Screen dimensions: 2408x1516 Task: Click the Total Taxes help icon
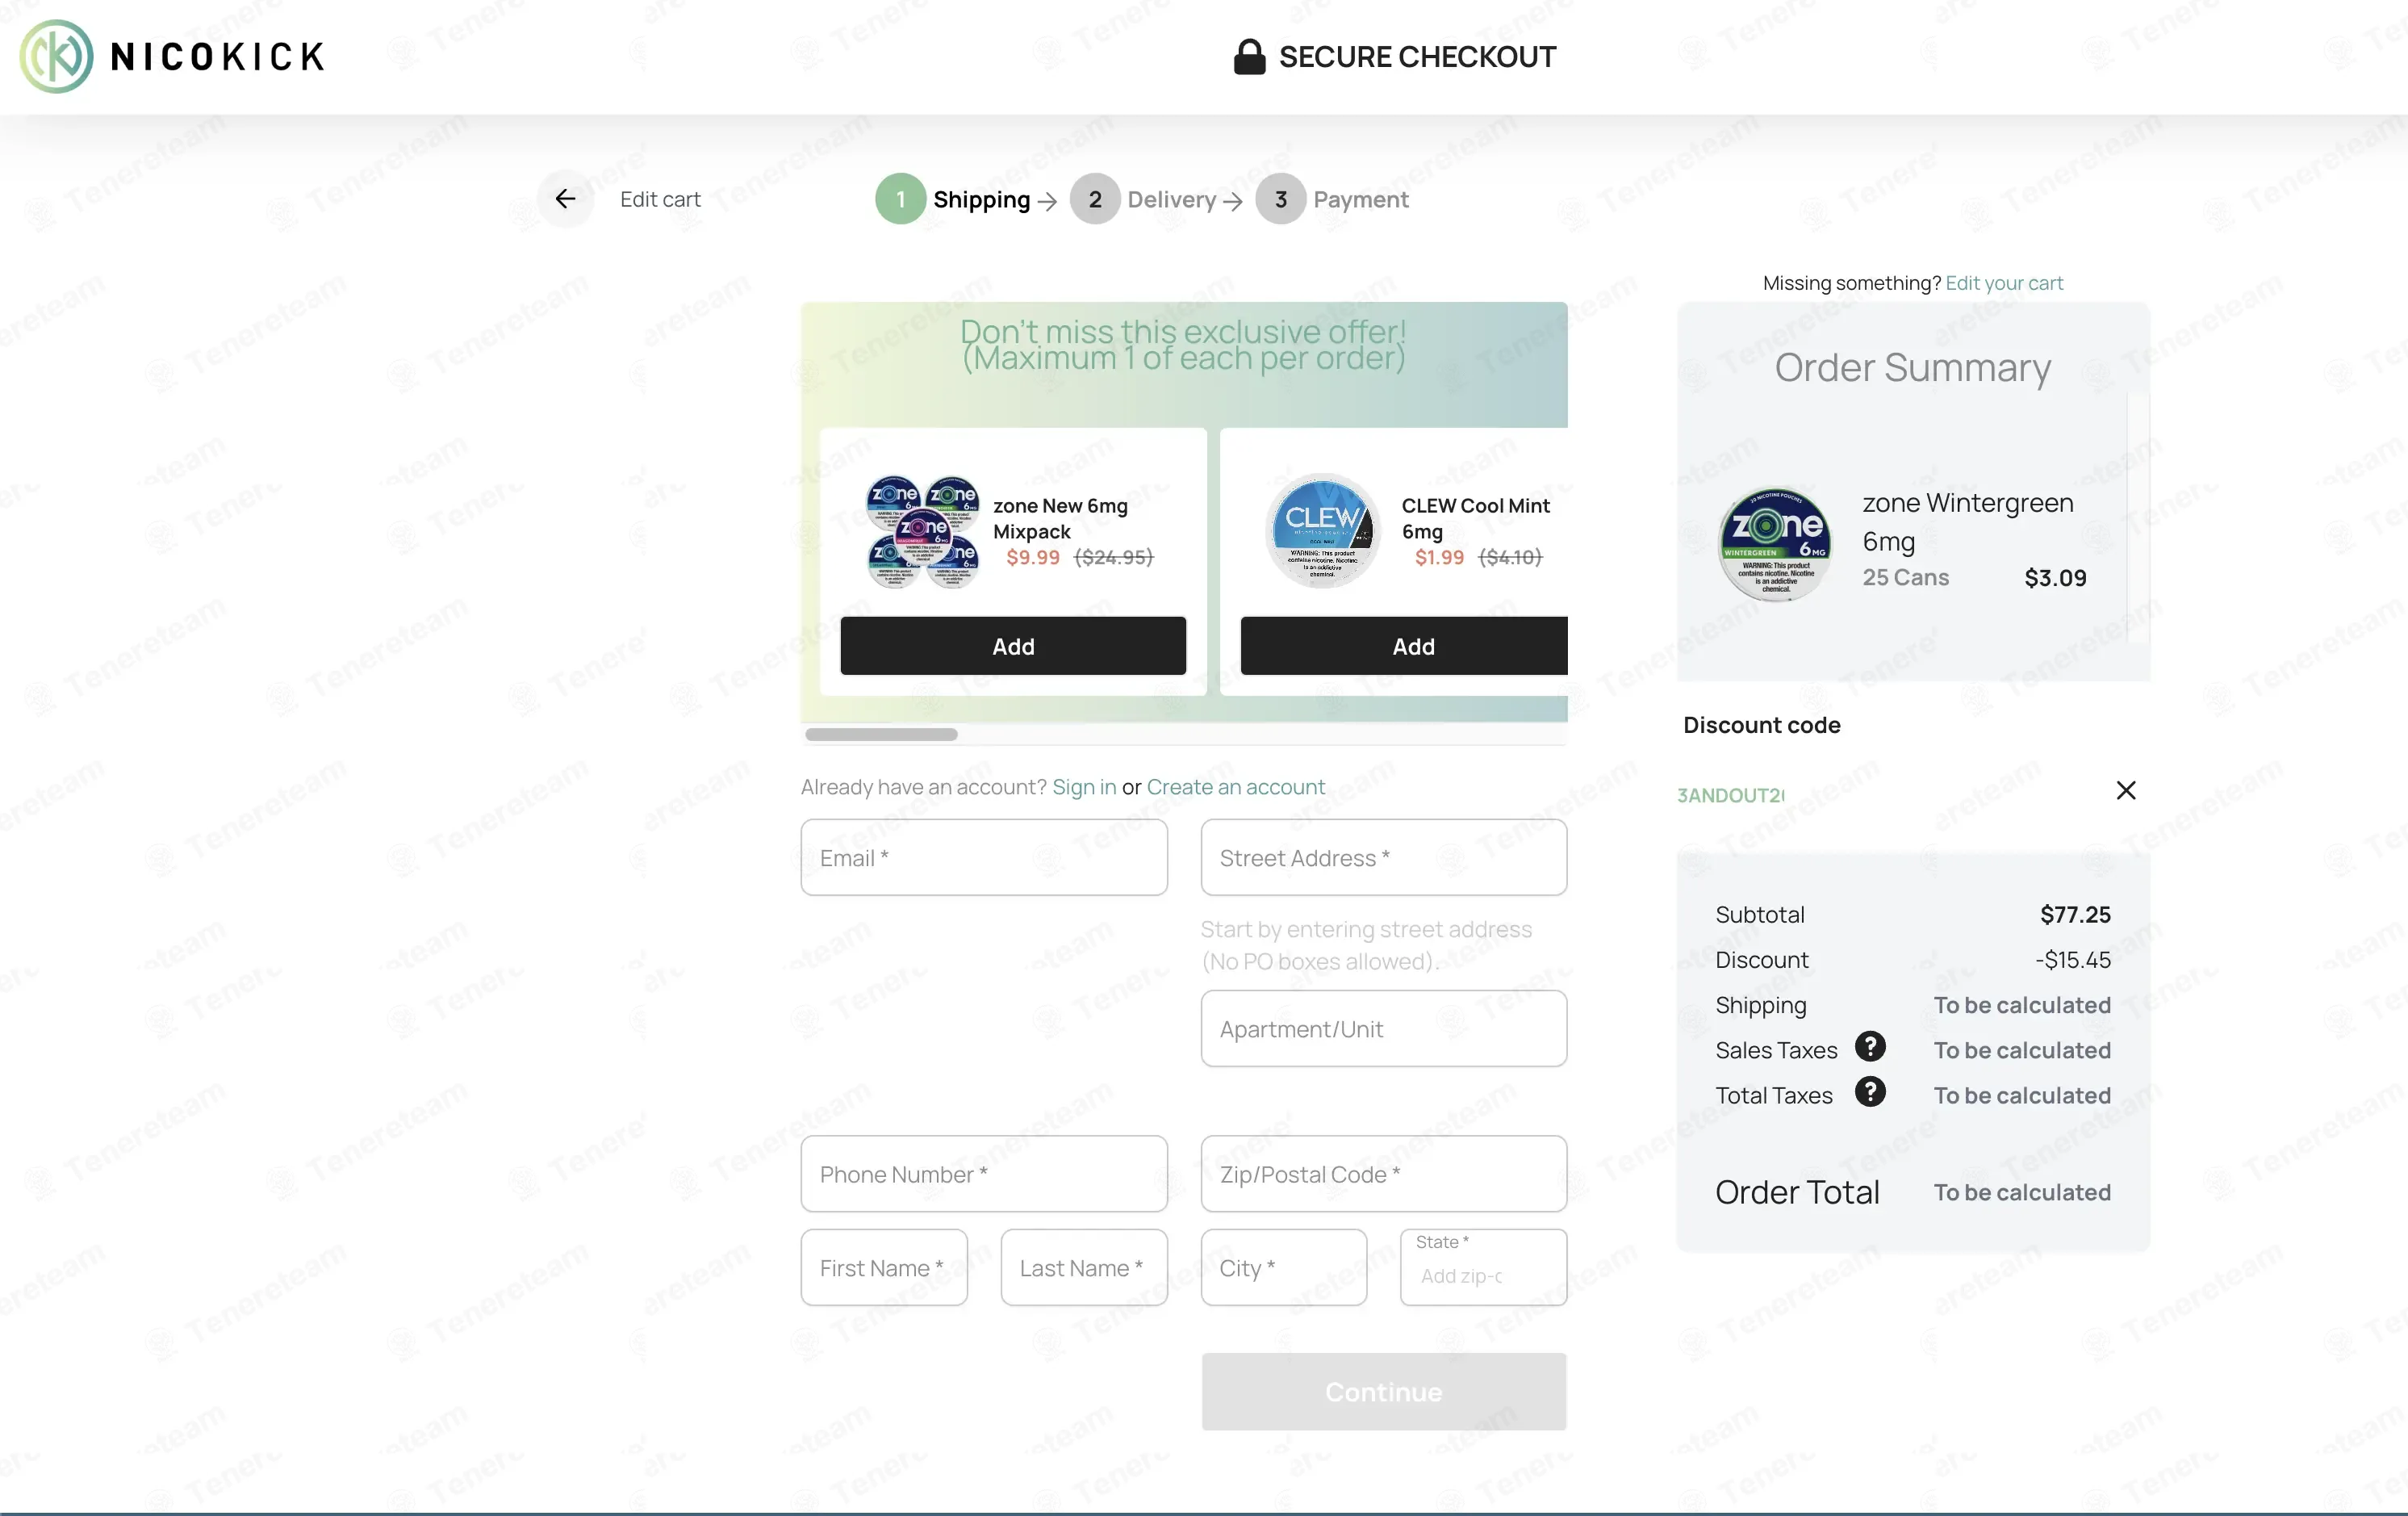pos(1870,1093)
